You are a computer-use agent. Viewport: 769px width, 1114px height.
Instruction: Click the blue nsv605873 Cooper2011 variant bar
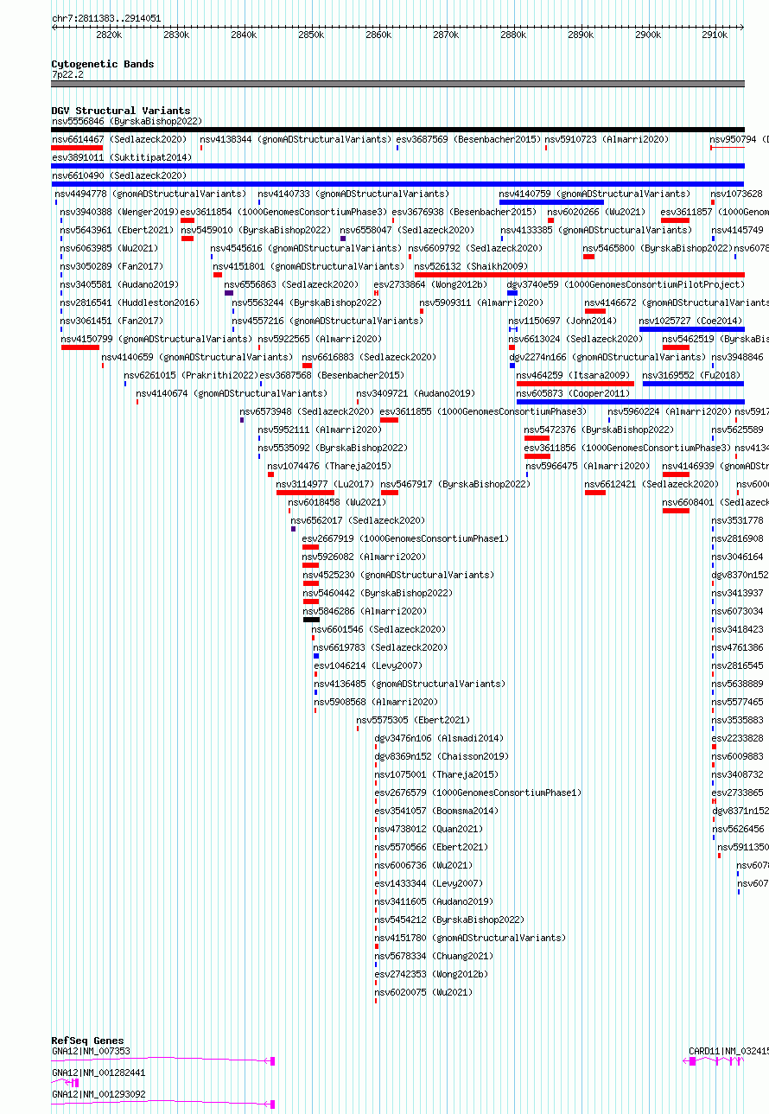pyautogui.click(x=630, y=402)
